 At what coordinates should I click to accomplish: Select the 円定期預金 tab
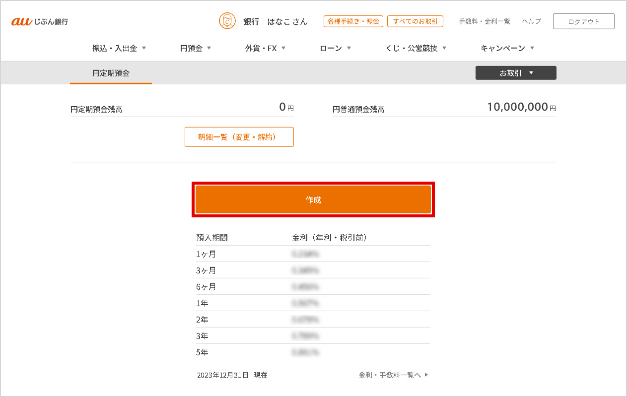[x=111, y=73]
